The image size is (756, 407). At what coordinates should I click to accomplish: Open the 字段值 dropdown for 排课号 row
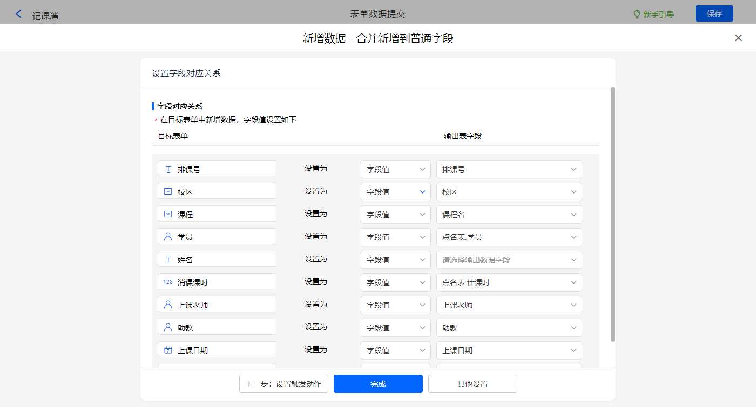click(395, 169)
